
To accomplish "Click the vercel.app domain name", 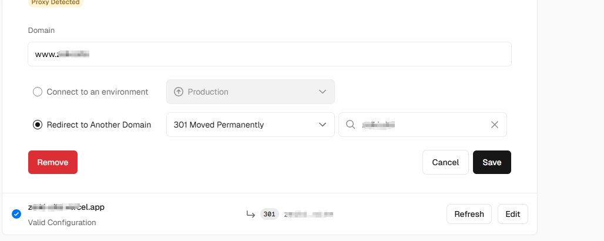I will (x=66, y=207).
